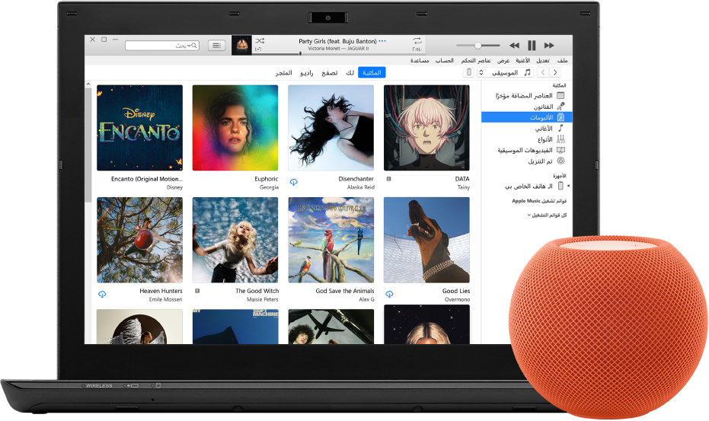This screenshot has height=421, width=709.
Task: Click inside the بحث search field
Action: pyautogui.click(x=162, y=46)
